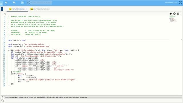
Task: Click the 'log(JSON.stringify(adapter)' line
Action: [30, 60]
